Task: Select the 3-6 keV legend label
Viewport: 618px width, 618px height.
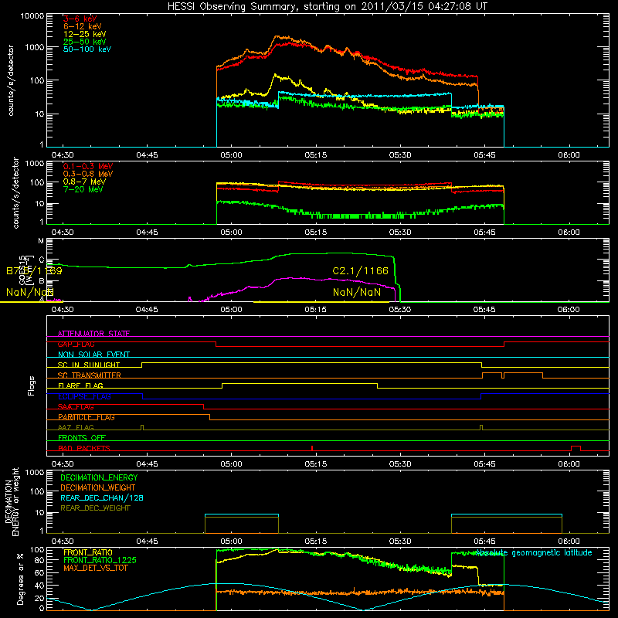Action: click(80, 19)
